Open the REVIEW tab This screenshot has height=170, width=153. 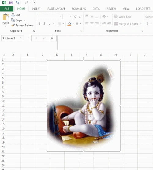click(111, 9)
